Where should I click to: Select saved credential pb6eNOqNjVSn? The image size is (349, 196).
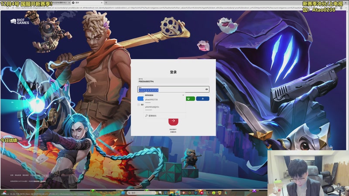coord(164,108)
